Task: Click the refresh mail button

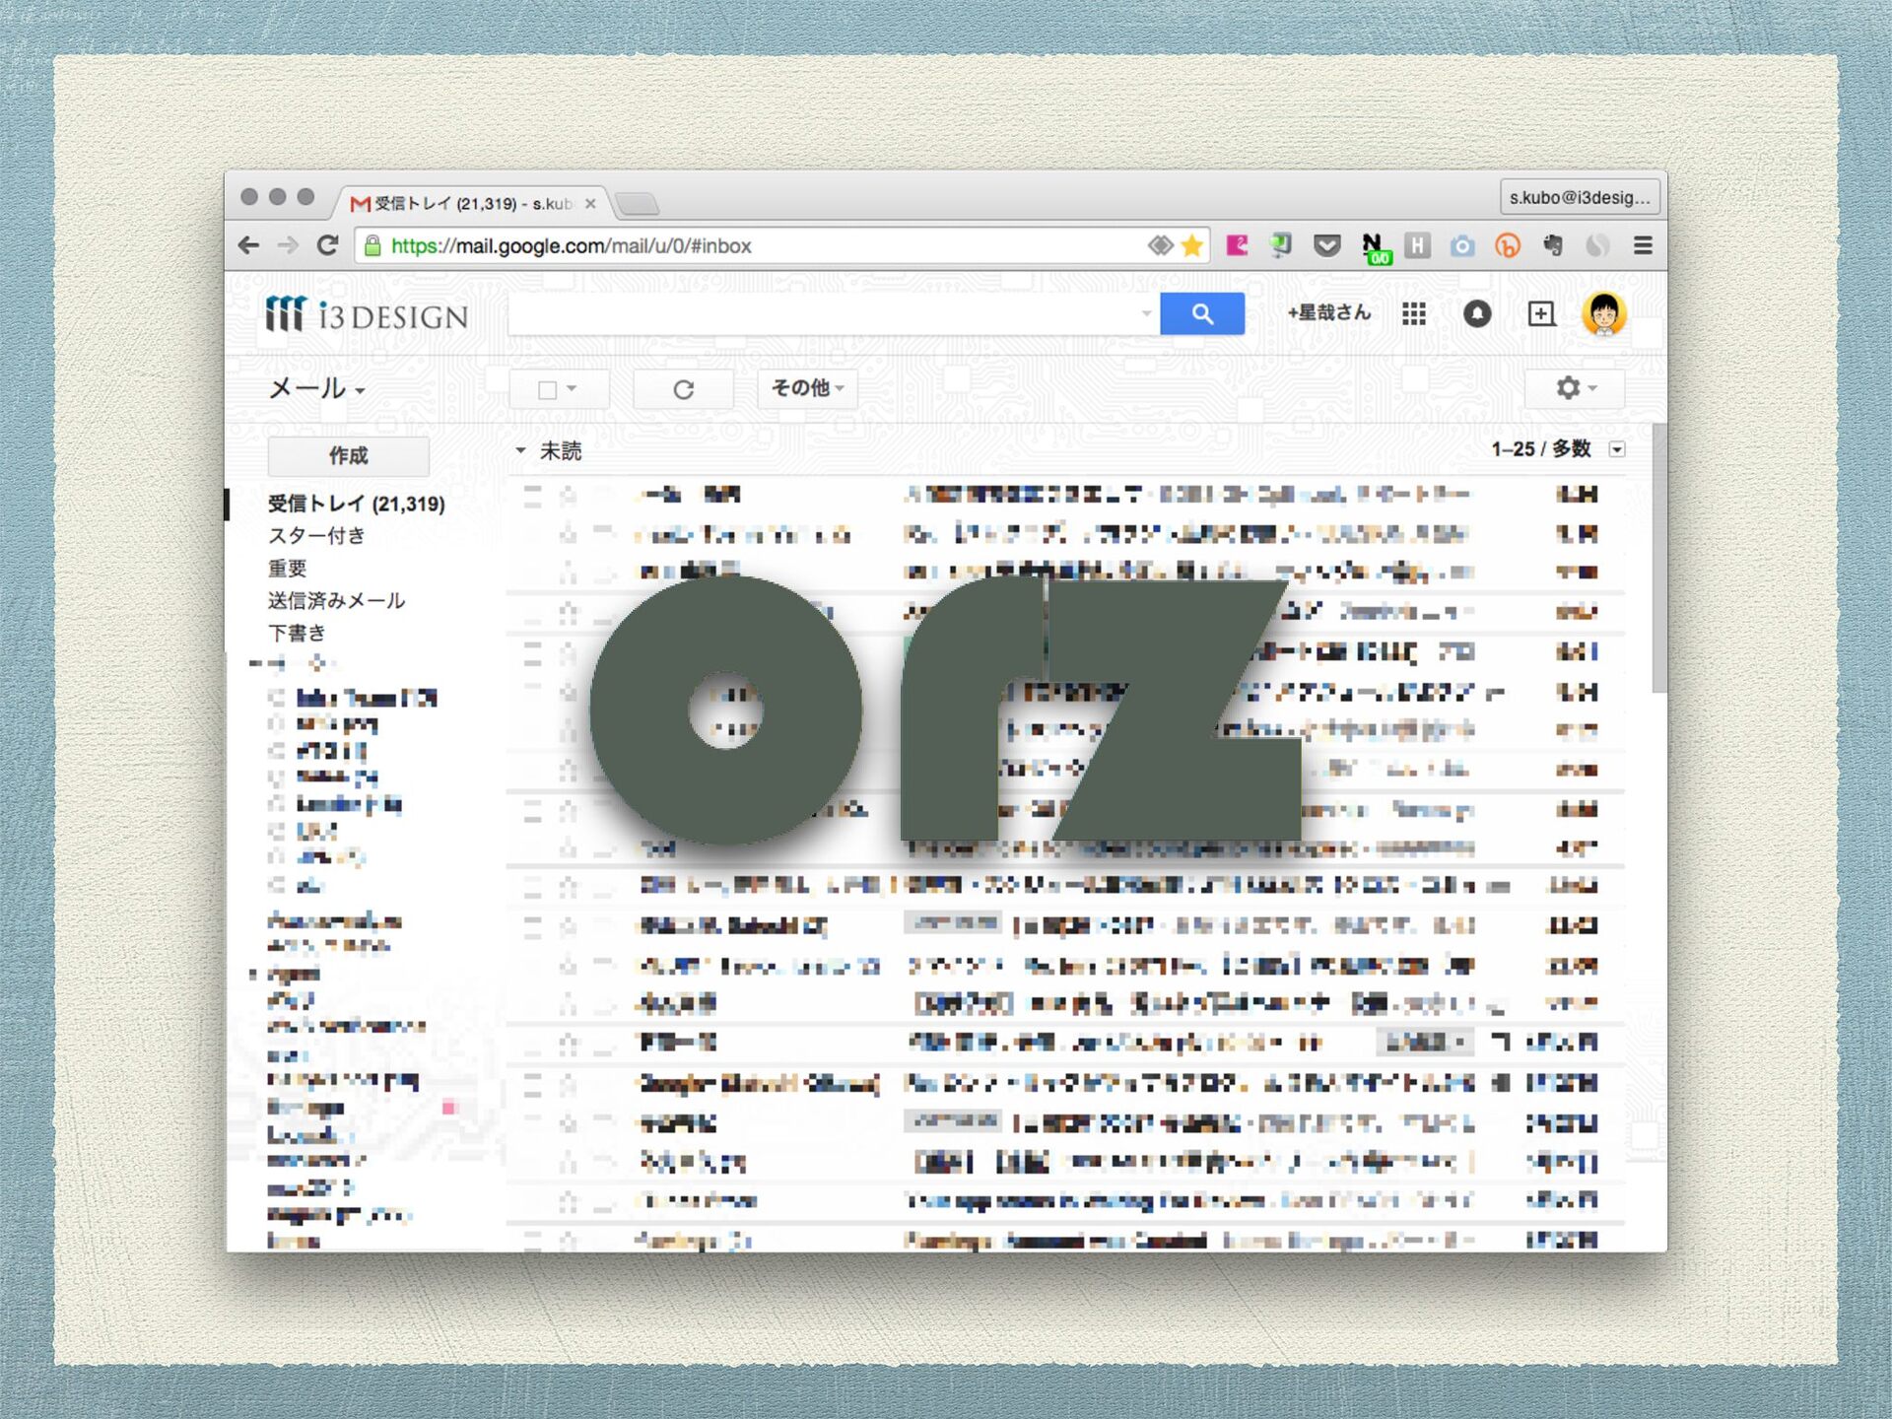Action: pos(683,388)
